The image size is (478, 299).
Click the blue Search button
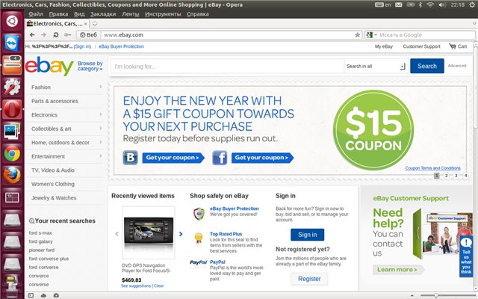426,66
